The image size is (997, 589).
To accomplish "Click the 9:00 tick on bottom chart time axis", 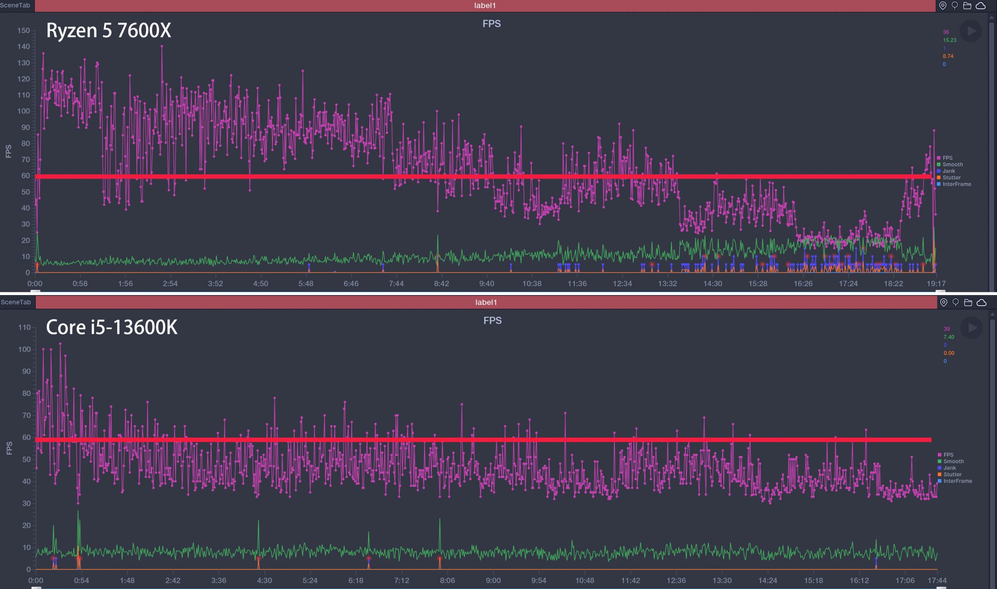I will pyautogui.click(x=493, y=581).
